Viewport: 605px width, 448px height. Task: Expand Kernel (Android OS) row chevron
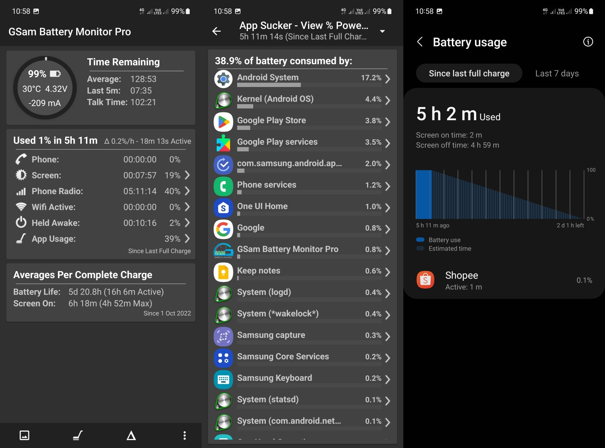point(388,100)
